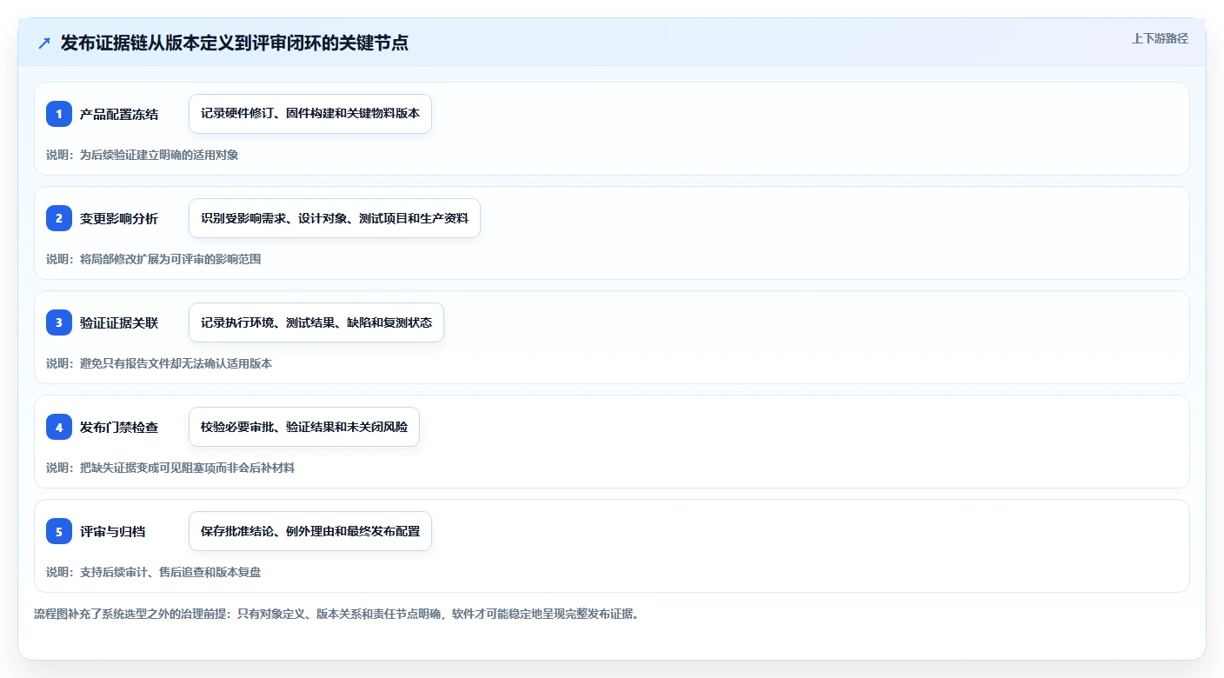
Task: Select step number 2 badge
Action: coord(59,218)
